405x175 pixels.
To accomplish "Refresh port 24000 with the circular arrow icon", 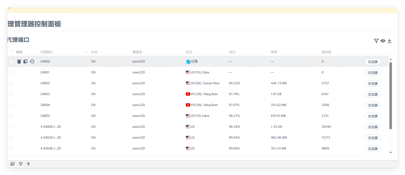I will pos(32,61).
